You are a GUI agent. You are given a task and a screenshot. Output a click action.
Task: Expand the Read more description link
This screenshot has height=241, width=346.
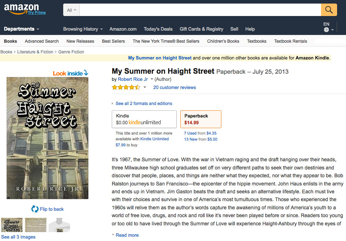(127, 235)
